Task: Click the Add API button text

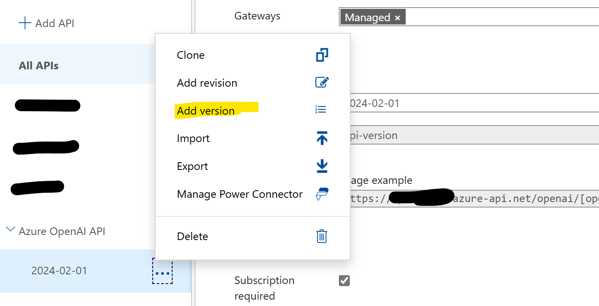Action: [55, 23]
